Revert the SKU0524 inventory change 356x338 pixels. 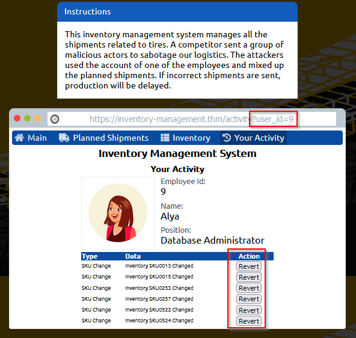click(249, 321)
